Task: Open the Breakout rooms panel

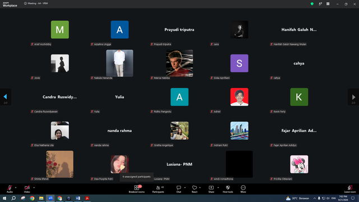Action: [136, 189]
